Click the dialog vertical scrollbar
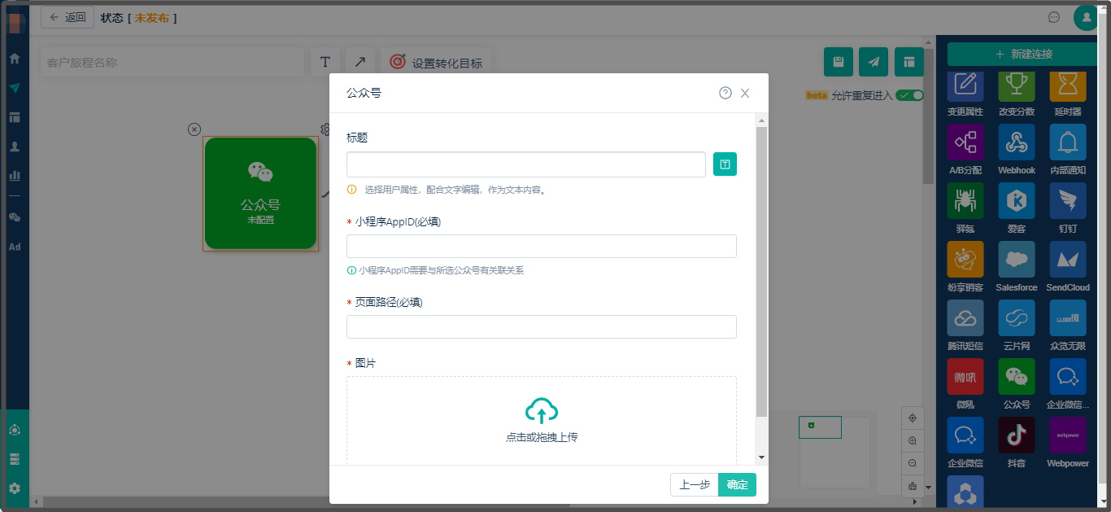Viewport: 1111px width, 512px height. (761, 271)
